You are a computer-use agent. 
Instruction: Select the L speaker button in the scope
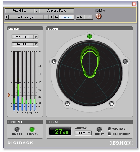(54, 62)
